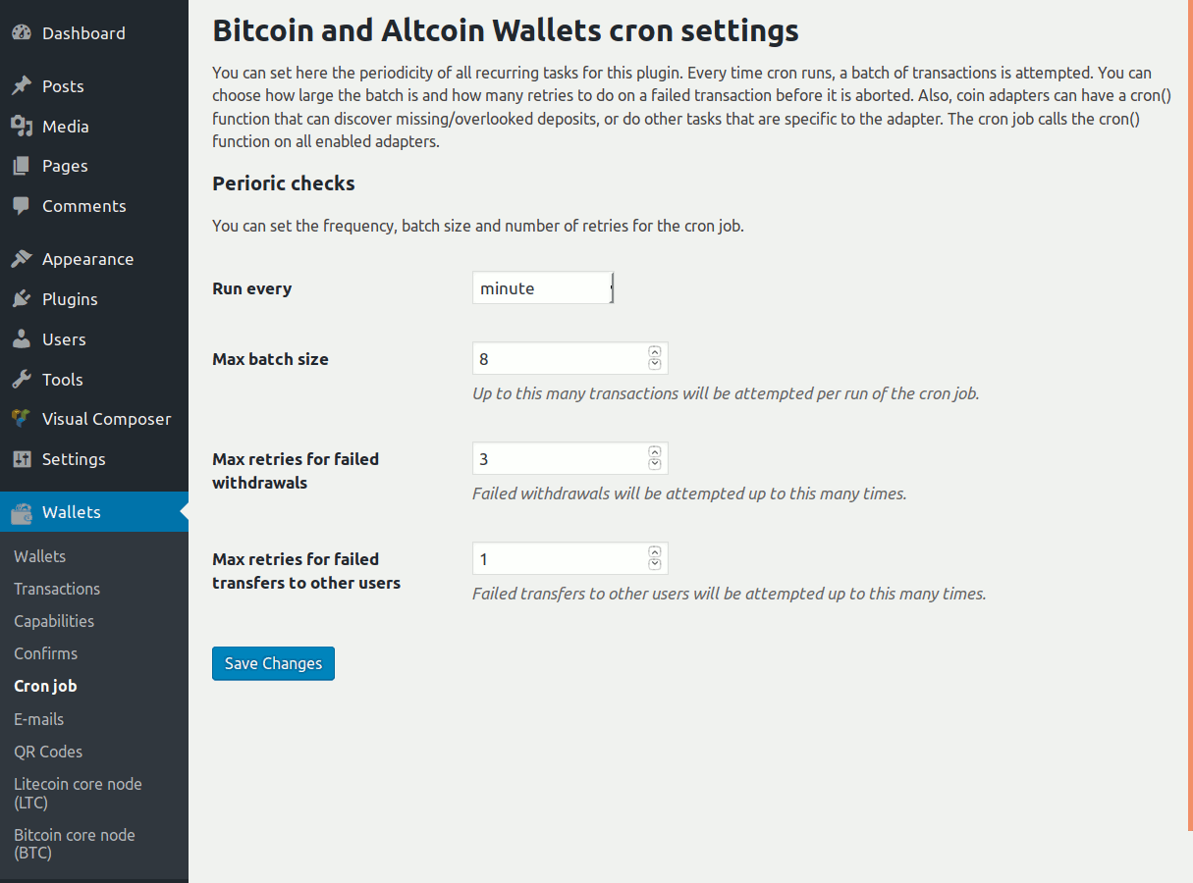This screenshot has width=1193, height=883.
Task: Open the Users menu item
Action: point(64,339)
